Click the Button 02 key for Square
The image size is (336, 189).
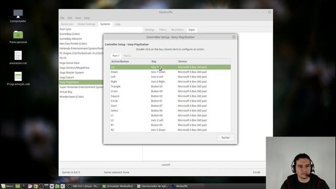(x=156, y=96)
